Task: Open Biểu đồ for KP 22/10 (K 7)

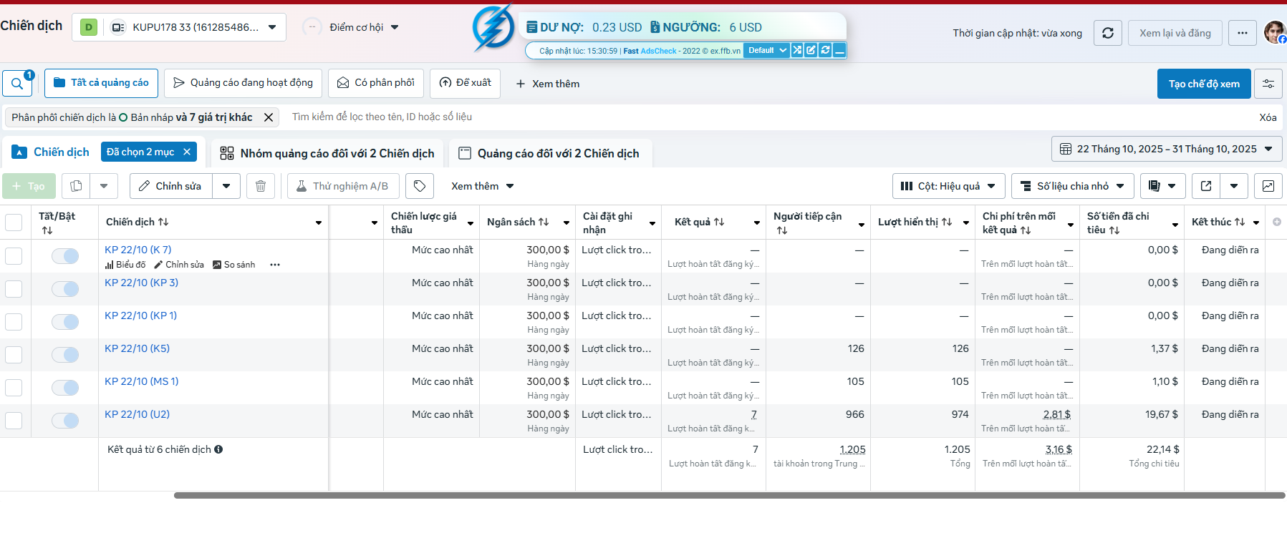Action: (125, 265)
